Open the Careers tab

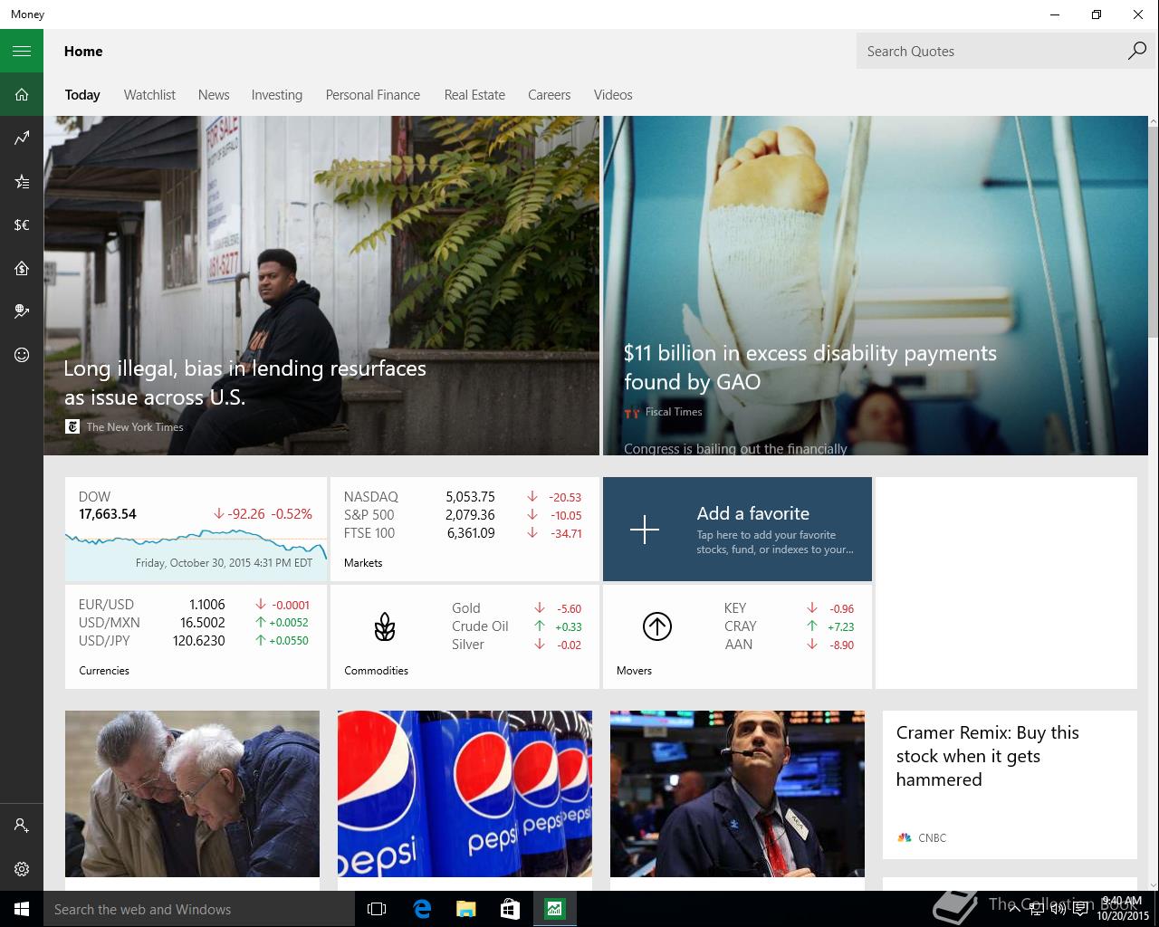tap(550, 95)
